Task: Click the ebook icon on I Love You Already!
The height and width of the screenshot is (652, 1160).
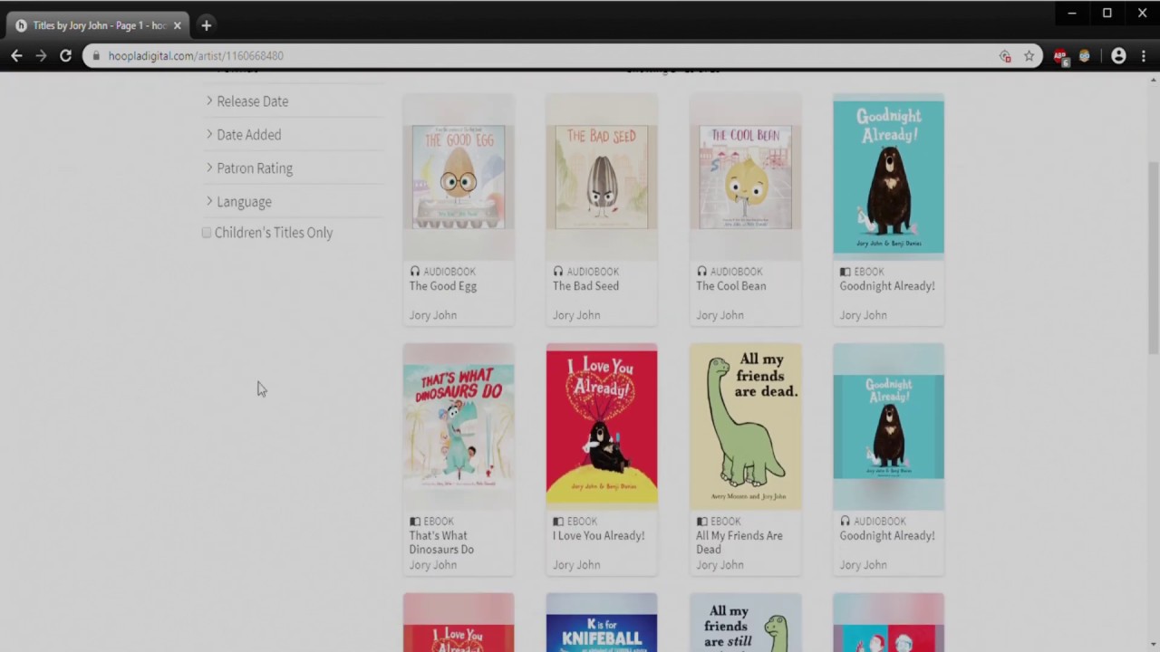Action: [558, 522]
